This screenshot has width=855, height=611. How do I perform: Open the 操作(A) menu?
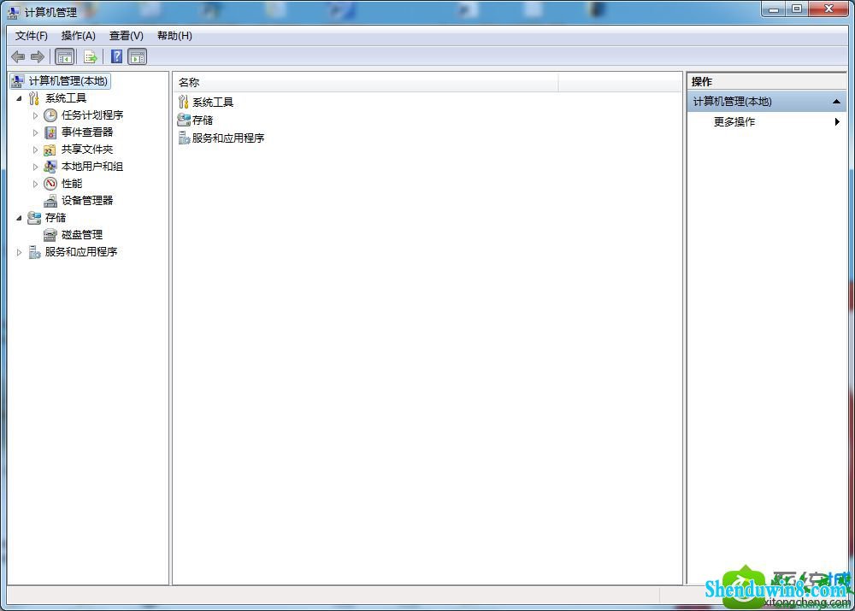pos(78,36)
